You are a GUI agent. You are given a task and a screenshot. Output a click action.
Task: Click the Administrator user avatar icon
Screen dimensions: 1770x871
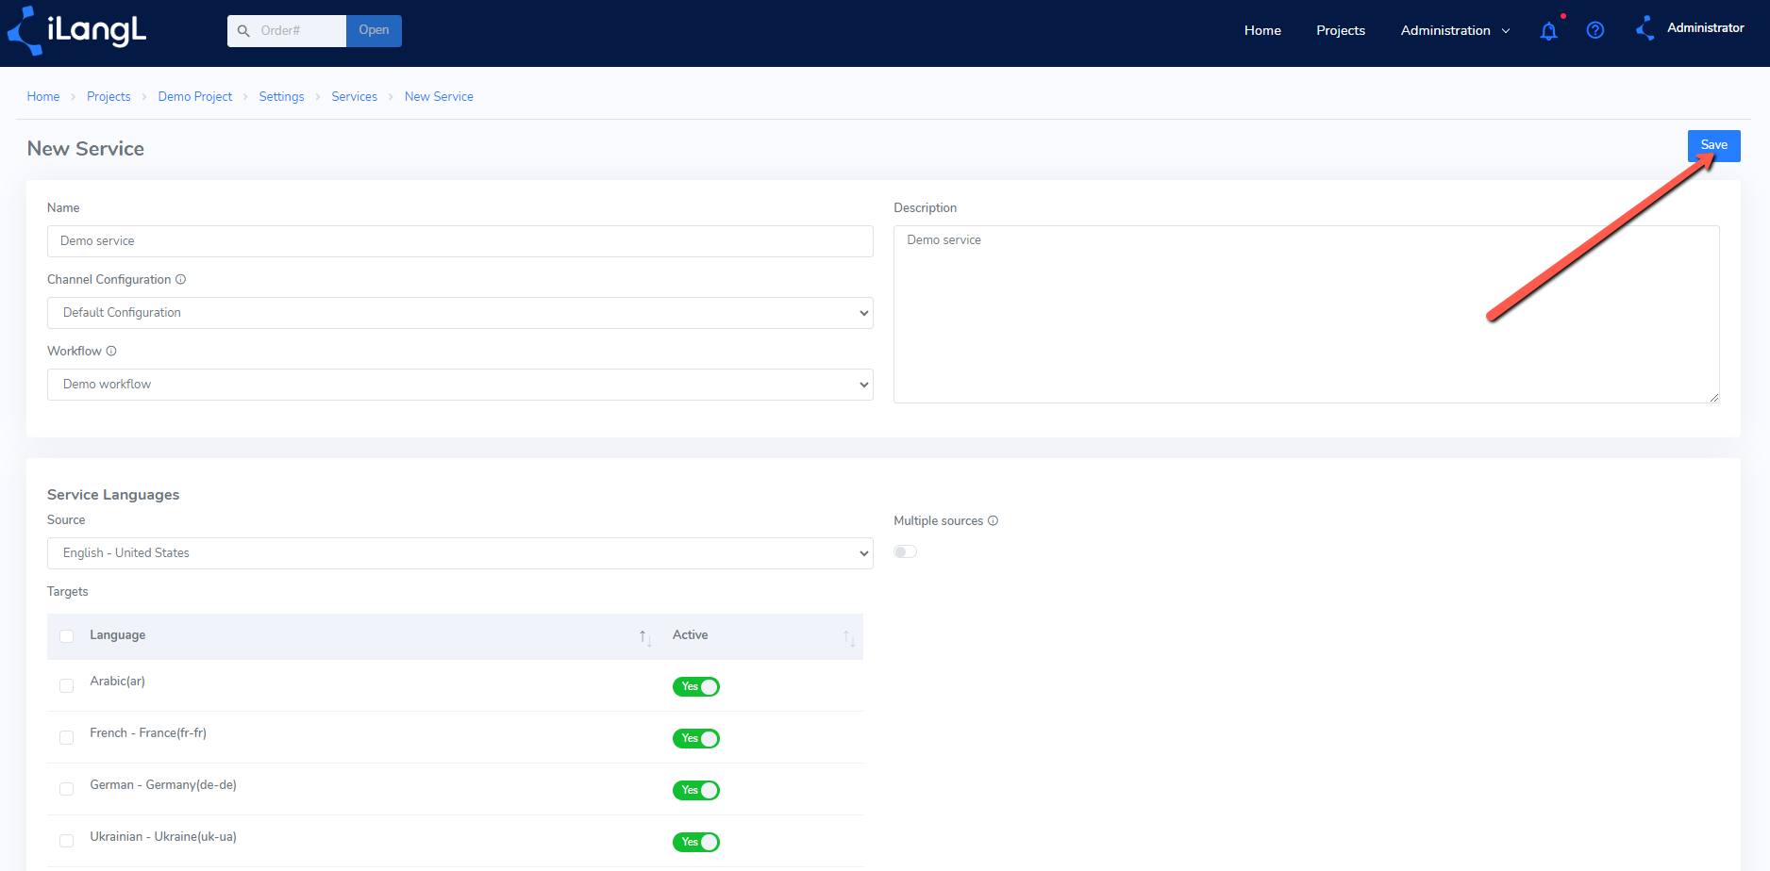click(x=1645, y=28)
